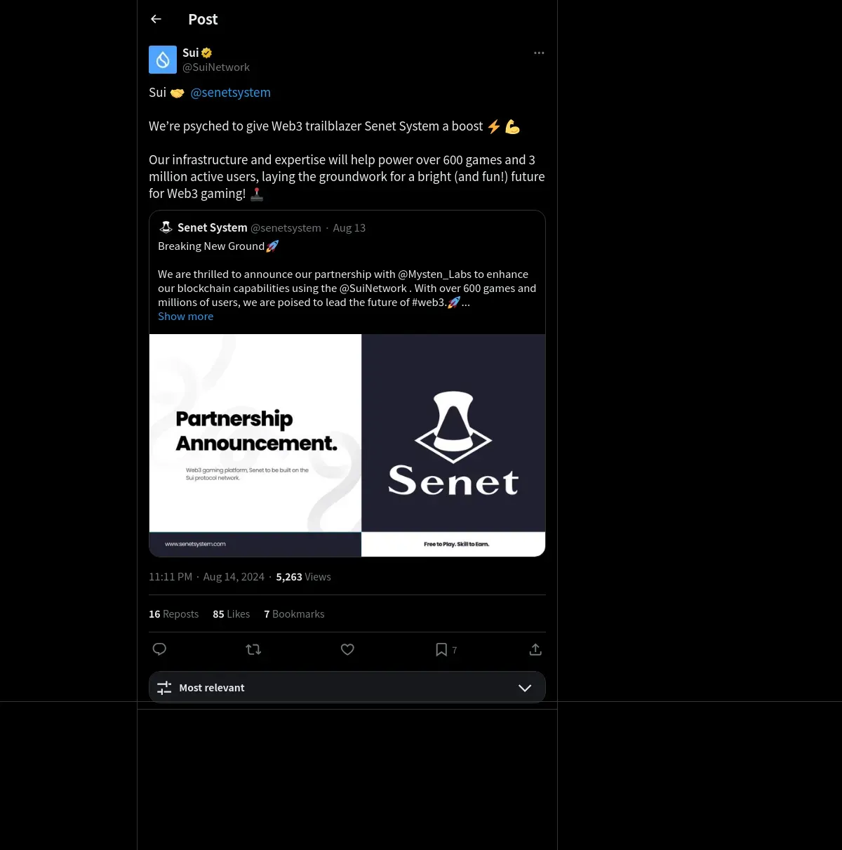
Task: Open the Senet System small avatar
Action: 166,227
